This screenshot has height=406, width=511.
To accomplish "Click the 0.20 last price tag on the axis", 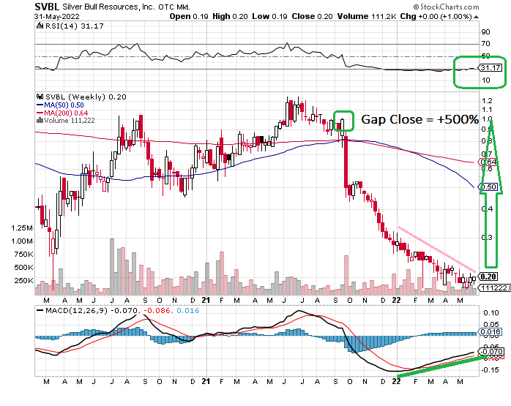I will (x=488, y=277).
